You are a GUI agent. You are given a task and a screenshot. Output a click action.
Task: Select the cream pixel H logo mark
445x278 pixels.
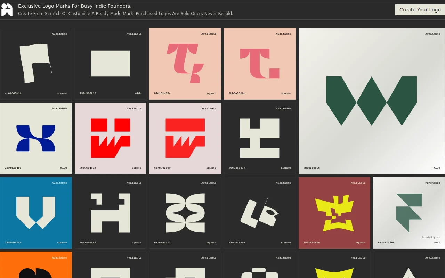click(111, 213)
